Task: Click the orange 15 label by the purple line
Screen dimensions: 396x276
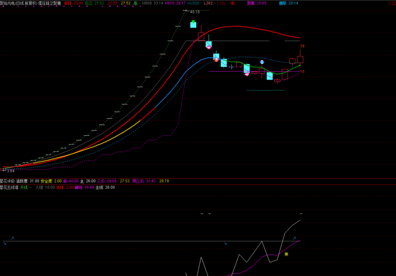Action: tap(302, 72)
